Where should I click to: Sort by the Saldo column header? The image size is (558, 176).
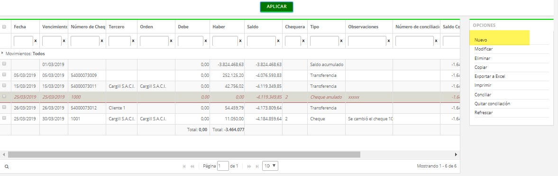tap(253, 26)
